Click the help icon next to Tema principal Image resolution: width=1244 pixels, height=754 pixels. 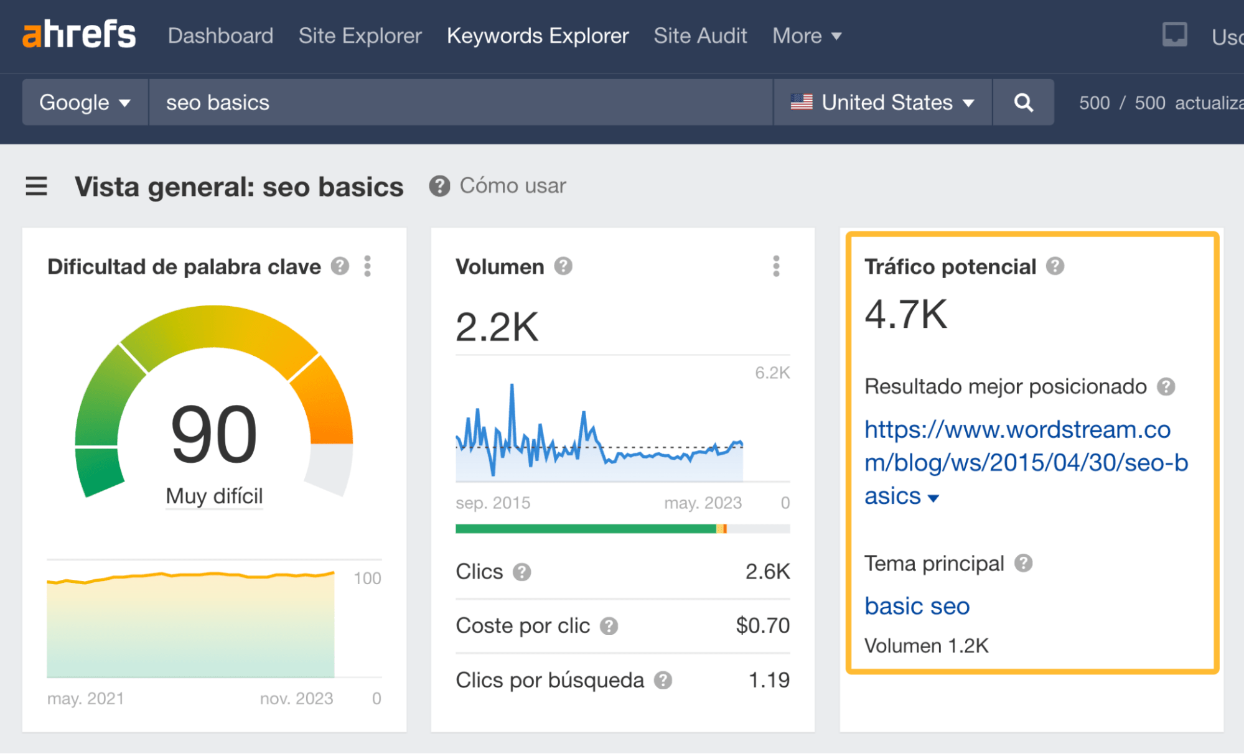click(1024, 564)
